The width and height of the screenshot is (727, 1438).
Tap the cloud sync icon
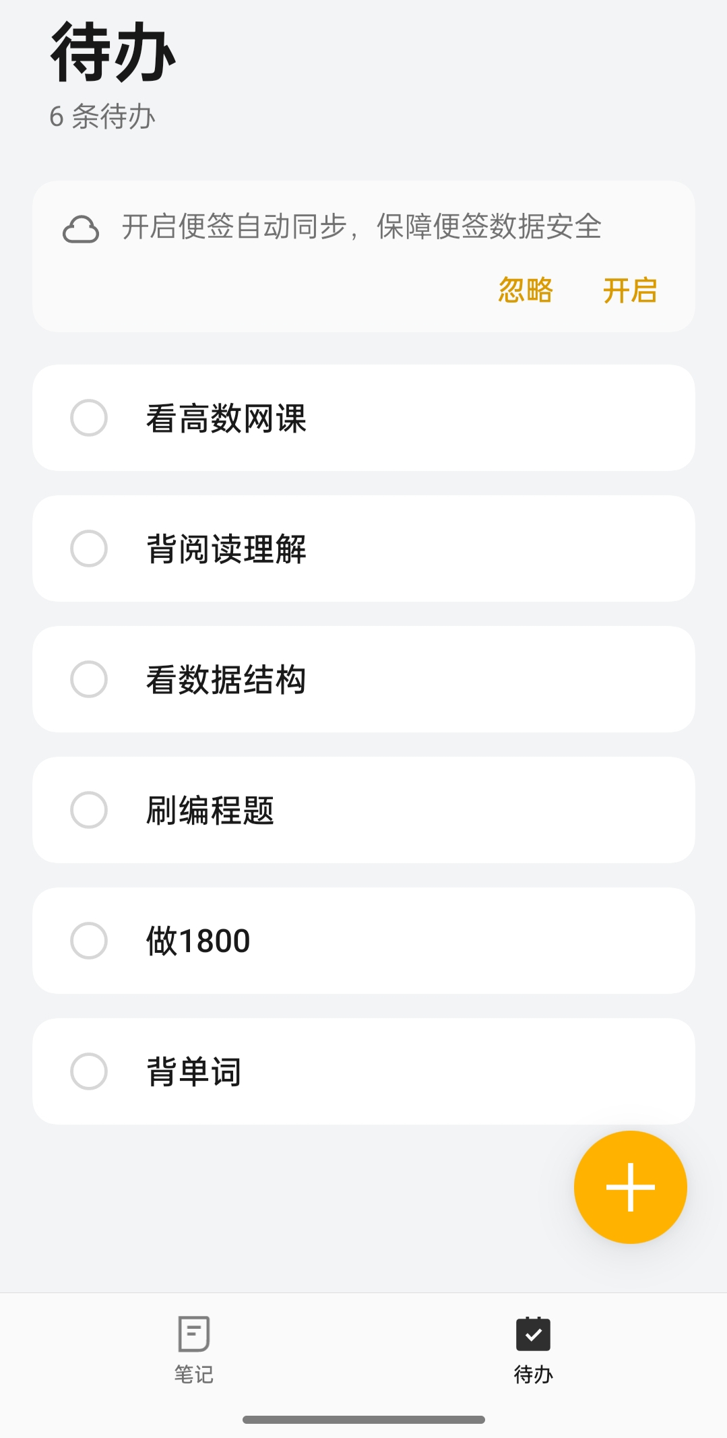click(81, 229)
